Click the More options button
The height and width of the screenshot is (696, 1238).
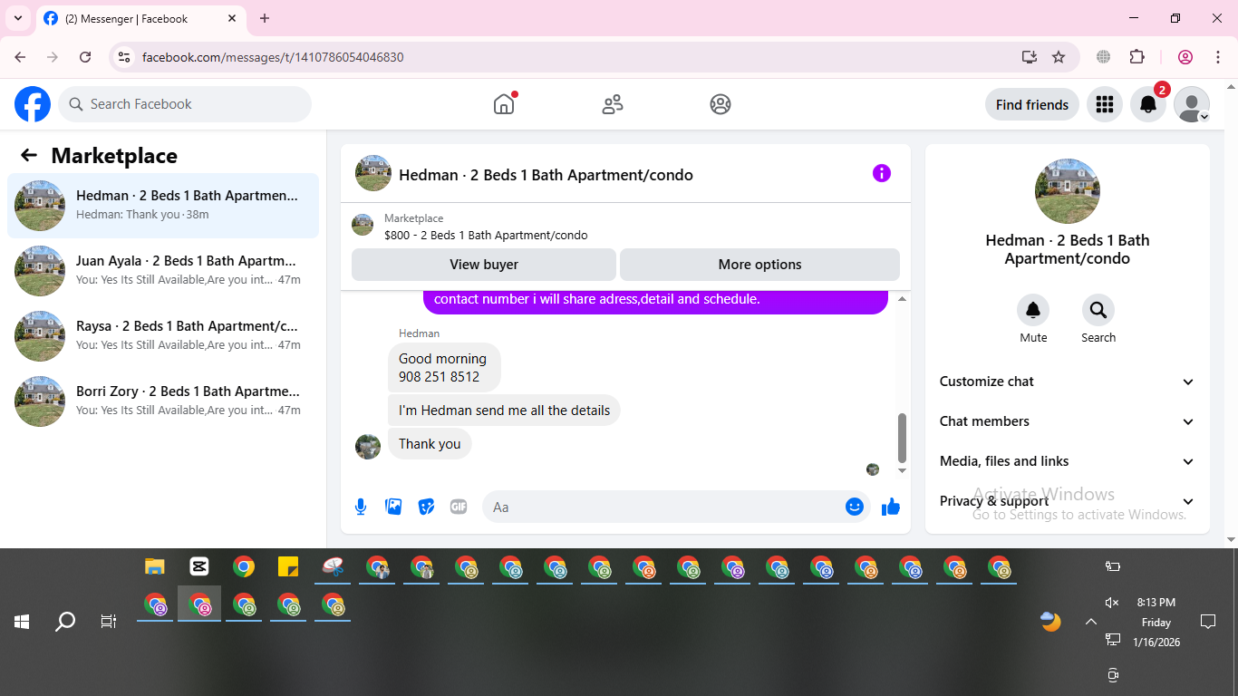(x=759, y=265)
